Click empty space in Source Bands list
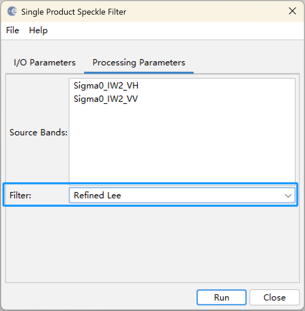Viewport: 305px width, 311px height. pyautogui.click(x=182, y=143)
